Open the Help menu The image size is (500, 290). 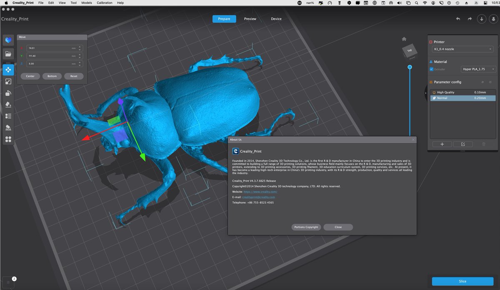pyautogui.click(x=120, y=3)
